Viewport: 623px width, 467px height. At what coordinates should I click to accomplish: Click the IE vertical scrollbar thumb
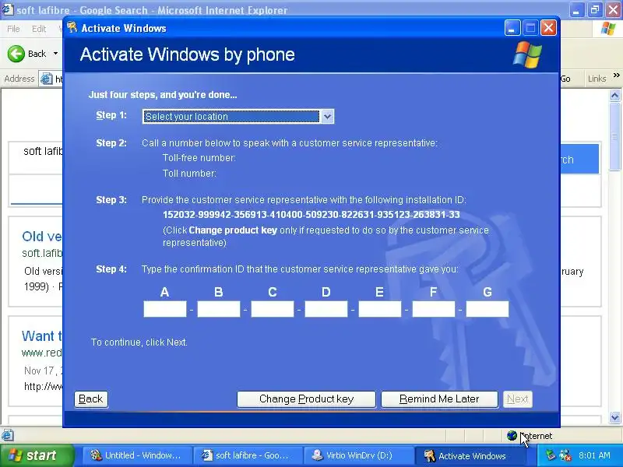coord(614,136)
